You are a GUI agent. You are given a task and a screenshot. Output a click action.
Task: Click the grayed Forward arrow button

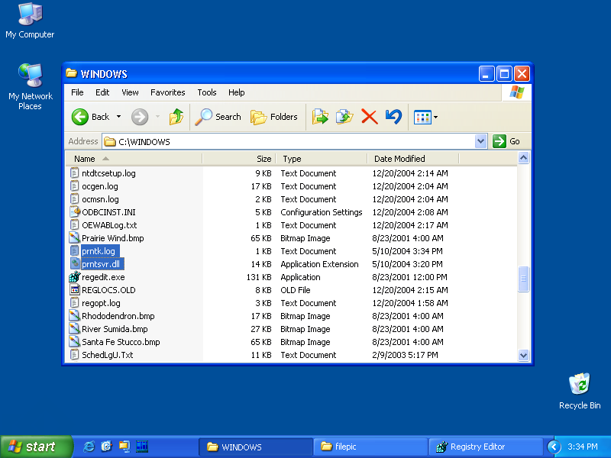[140, 117]
